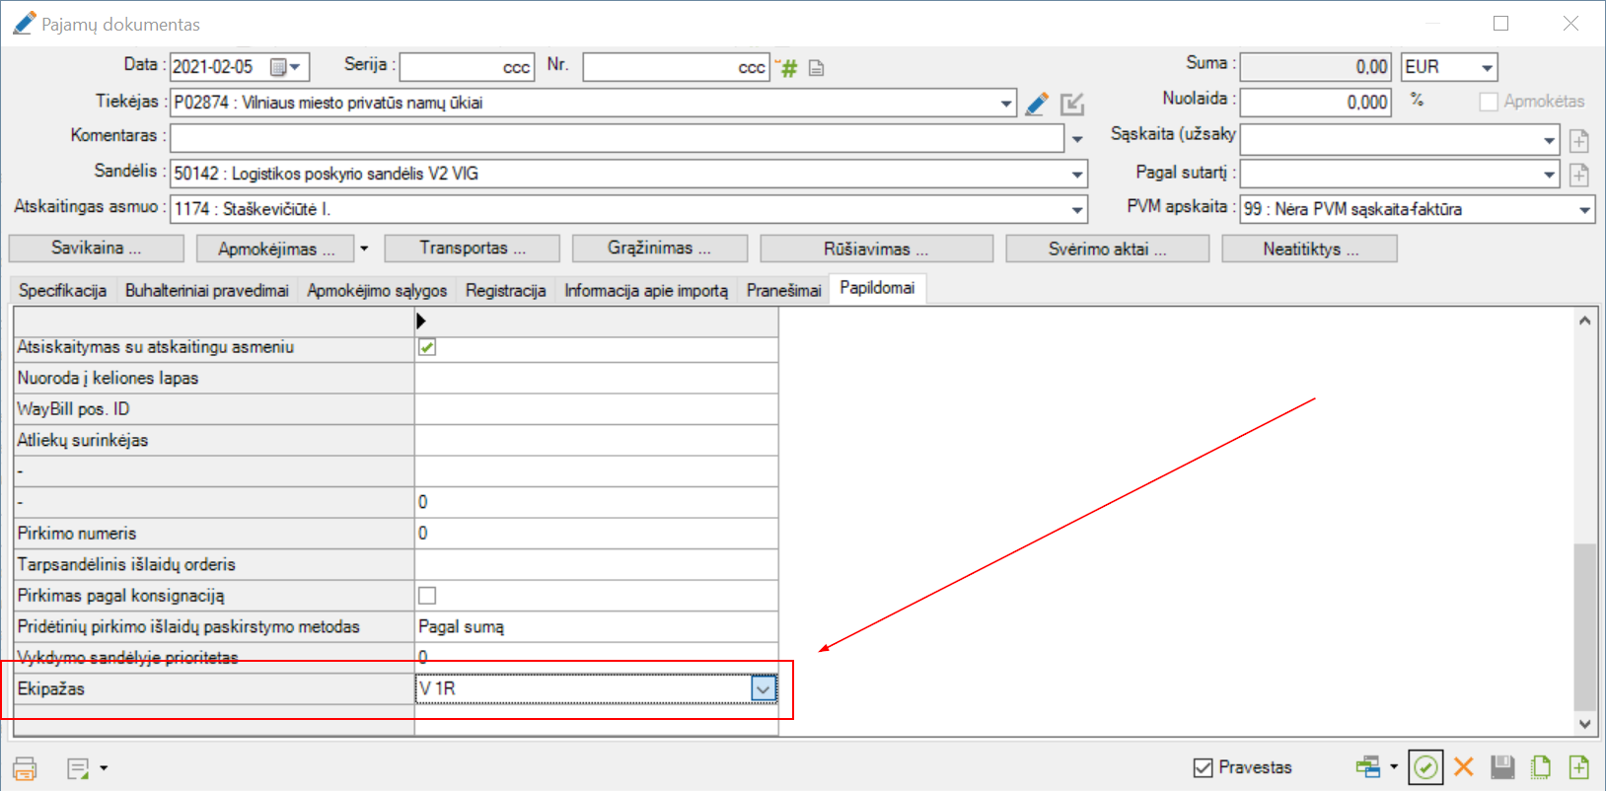Expand the Pagal sutartį dropdown

click(x=1549, y=175)
